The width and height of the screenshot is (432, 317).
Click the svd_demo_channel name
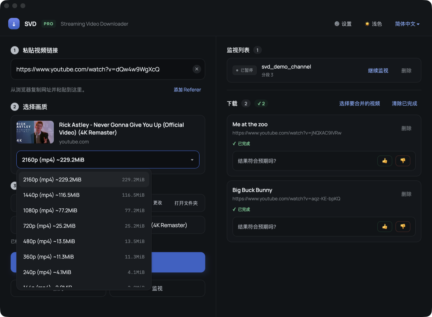coord(286,67)
